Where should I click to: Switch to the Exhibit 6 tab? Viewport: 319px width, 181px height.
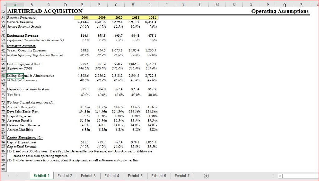pyautogui.click(x=159, y=176)
